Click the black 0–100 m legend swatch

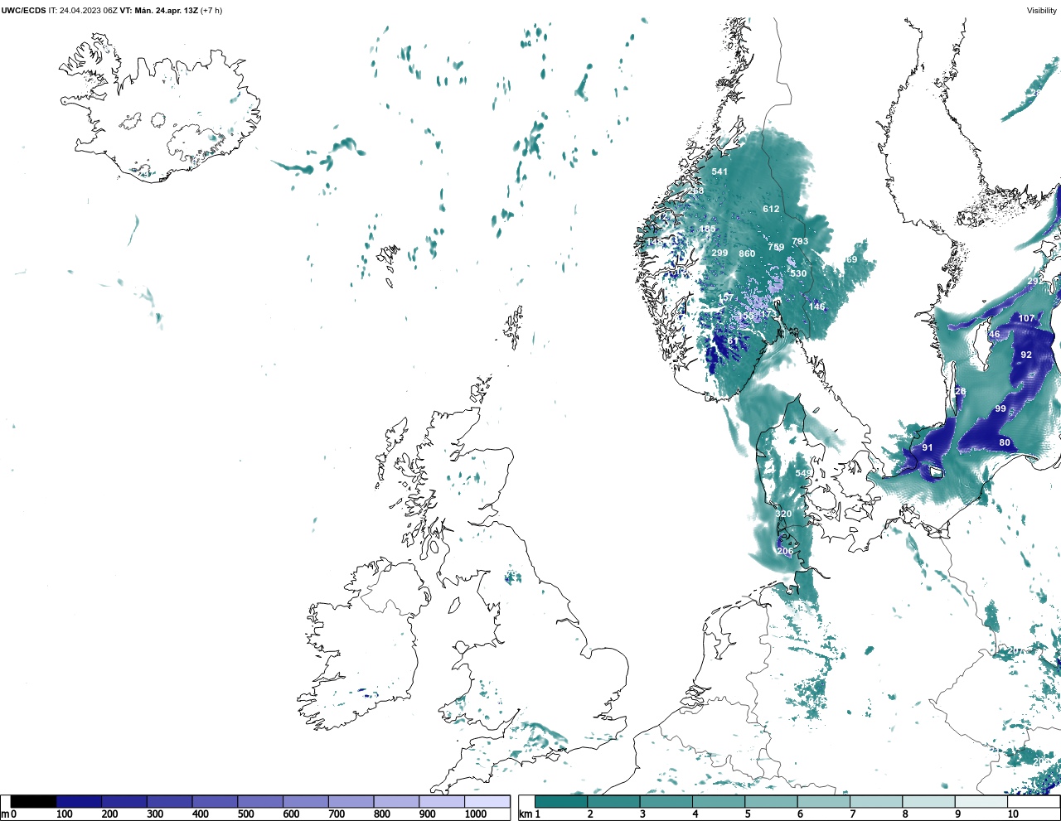(x=33, y=802)
